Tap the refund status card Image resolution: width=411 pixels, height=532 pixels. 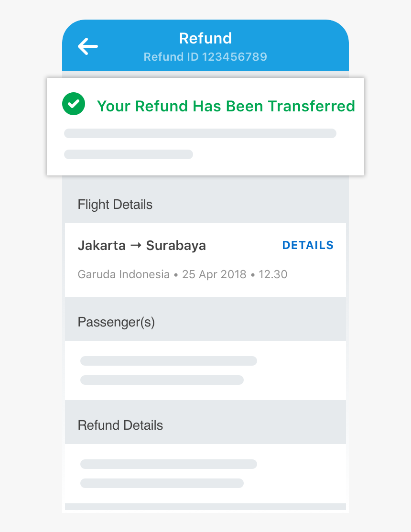pos(205,127)
